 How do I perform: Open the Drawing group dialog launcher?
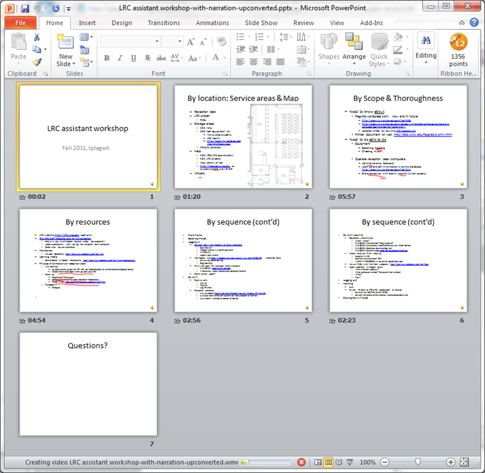409,74
